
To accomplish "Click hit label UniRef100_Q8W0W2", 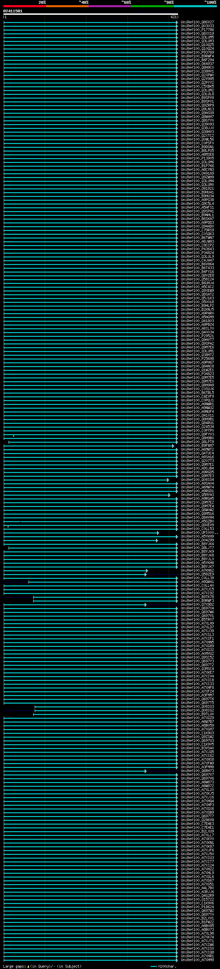I will point(197,510).
